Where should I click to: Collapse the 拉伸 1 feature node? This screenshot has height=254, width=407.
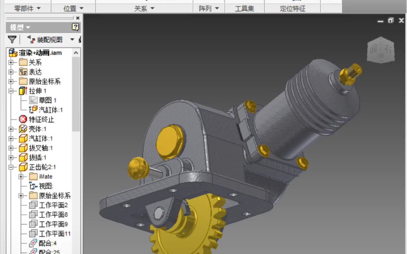coord(11,91)
